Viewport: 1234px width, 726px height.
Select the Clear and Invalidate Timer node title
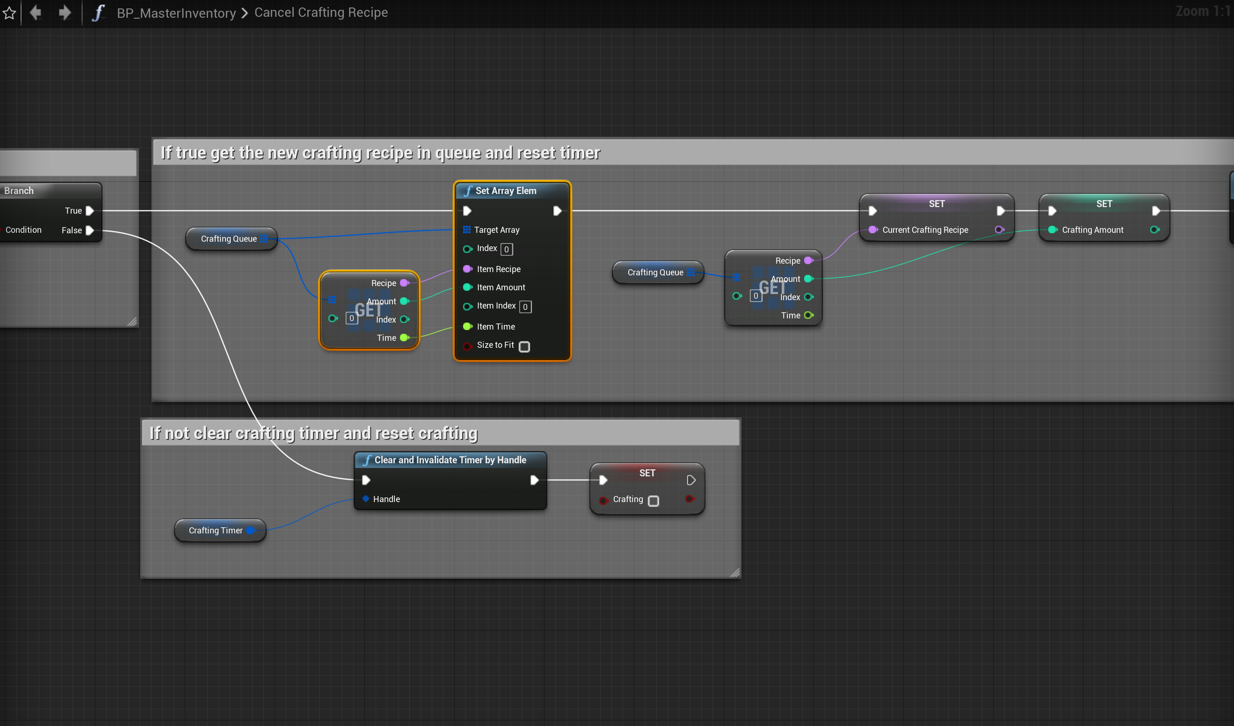click(450, 460)
